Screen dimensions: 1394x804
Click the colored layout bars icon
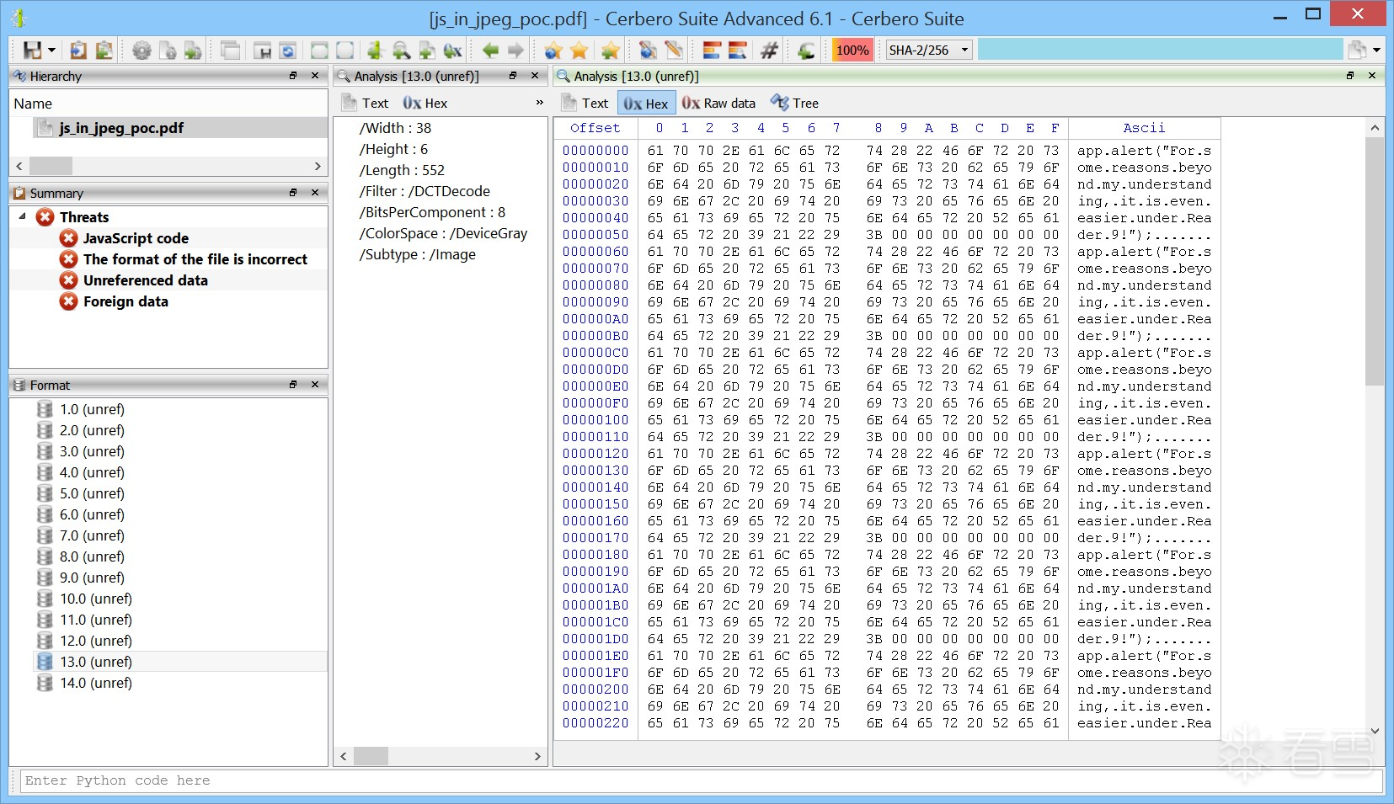coord(712,51)
